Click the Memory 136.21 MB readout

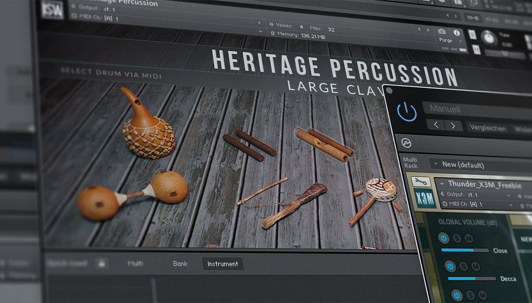click(298, 35)
